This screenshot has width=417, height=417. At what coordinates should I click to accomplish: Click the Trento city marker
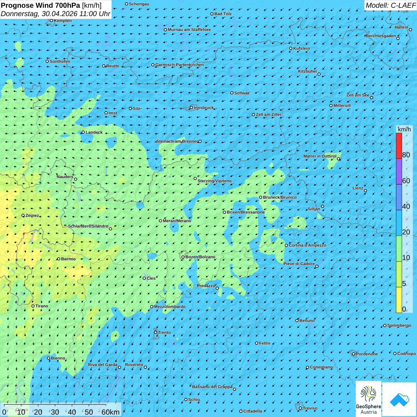[155, 332]
